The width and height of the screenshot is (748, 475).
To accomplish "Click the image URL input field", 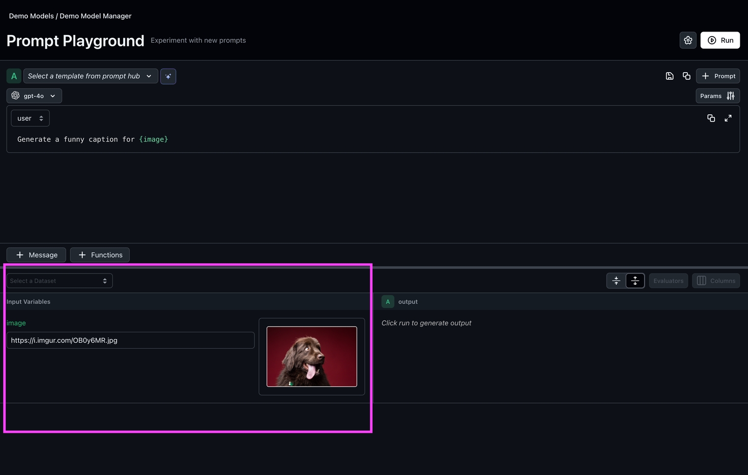I will tap(130, 340).
